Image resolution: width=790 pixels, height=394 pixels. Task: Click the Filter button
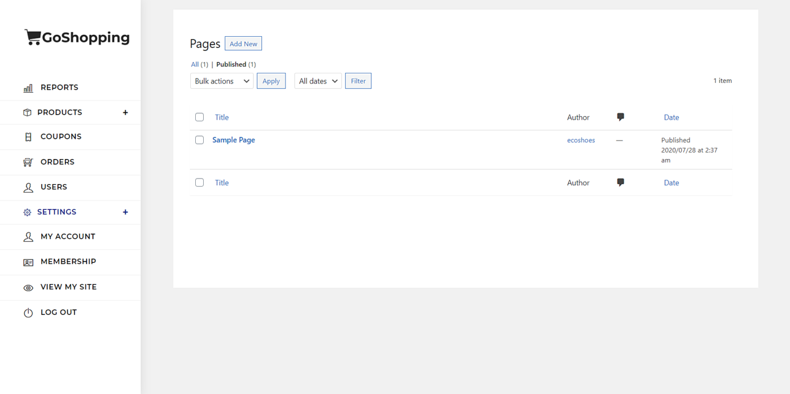point(358,81)
